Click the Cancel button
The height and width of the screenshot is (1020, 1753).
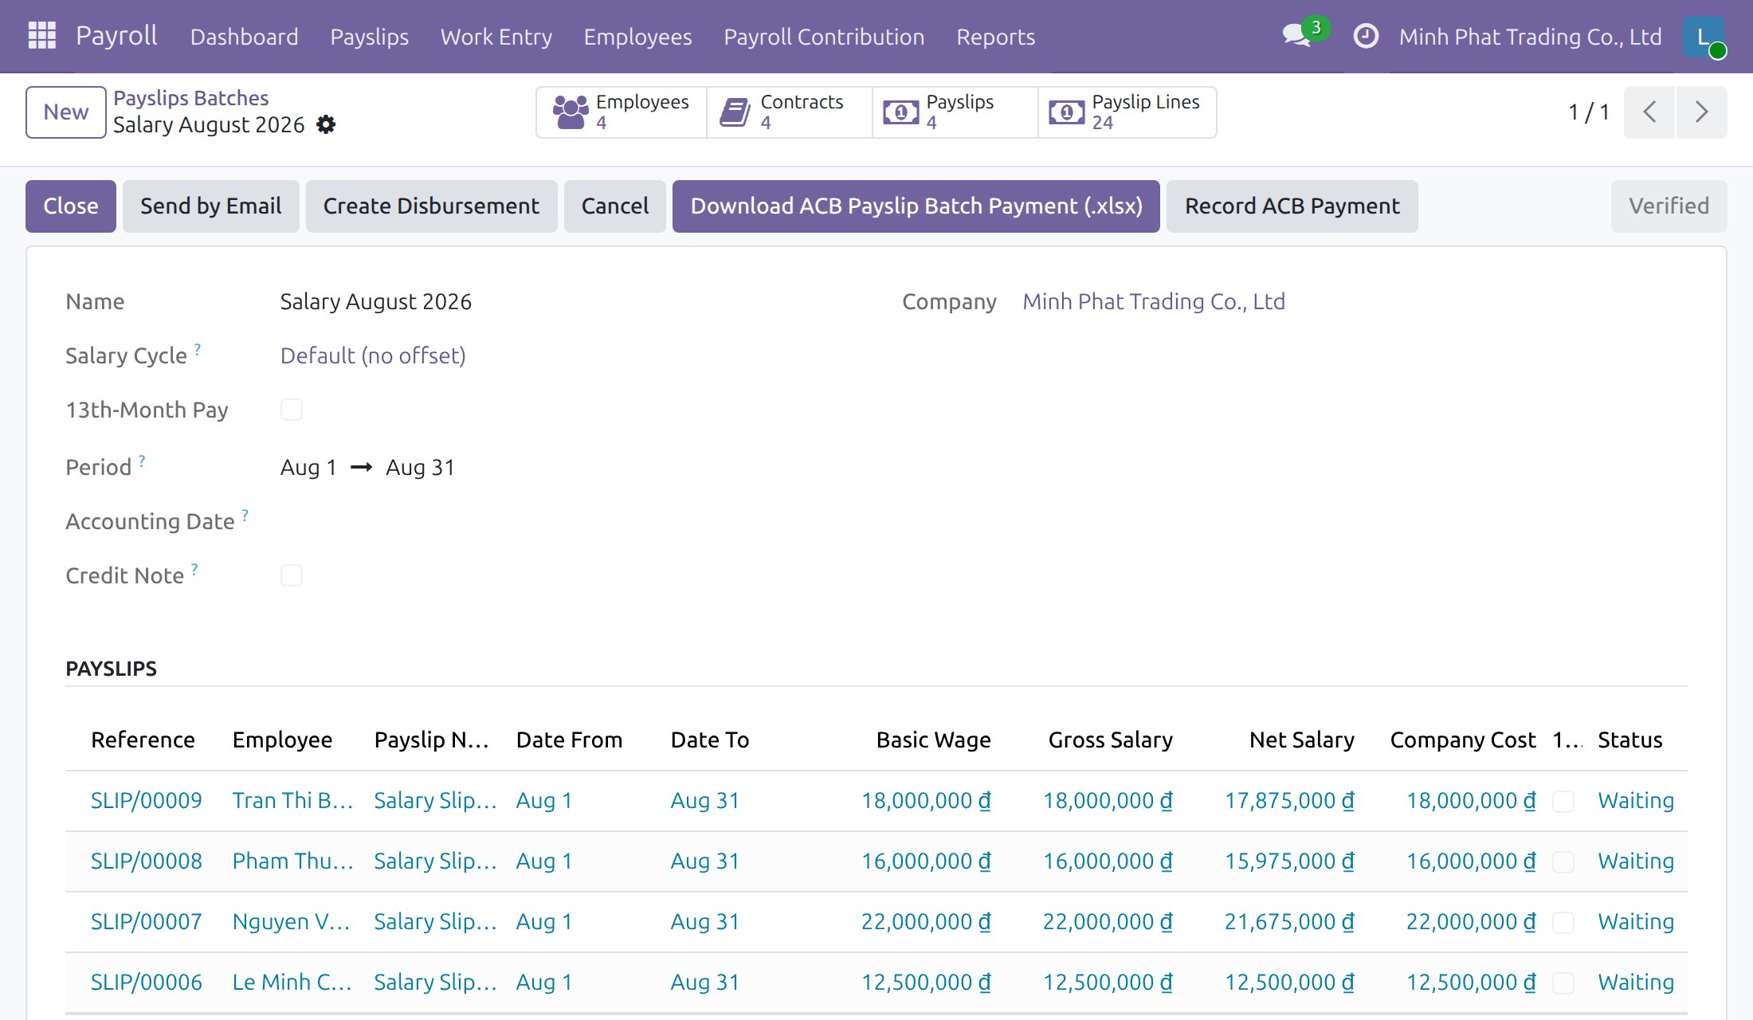[x=614, y=206]
